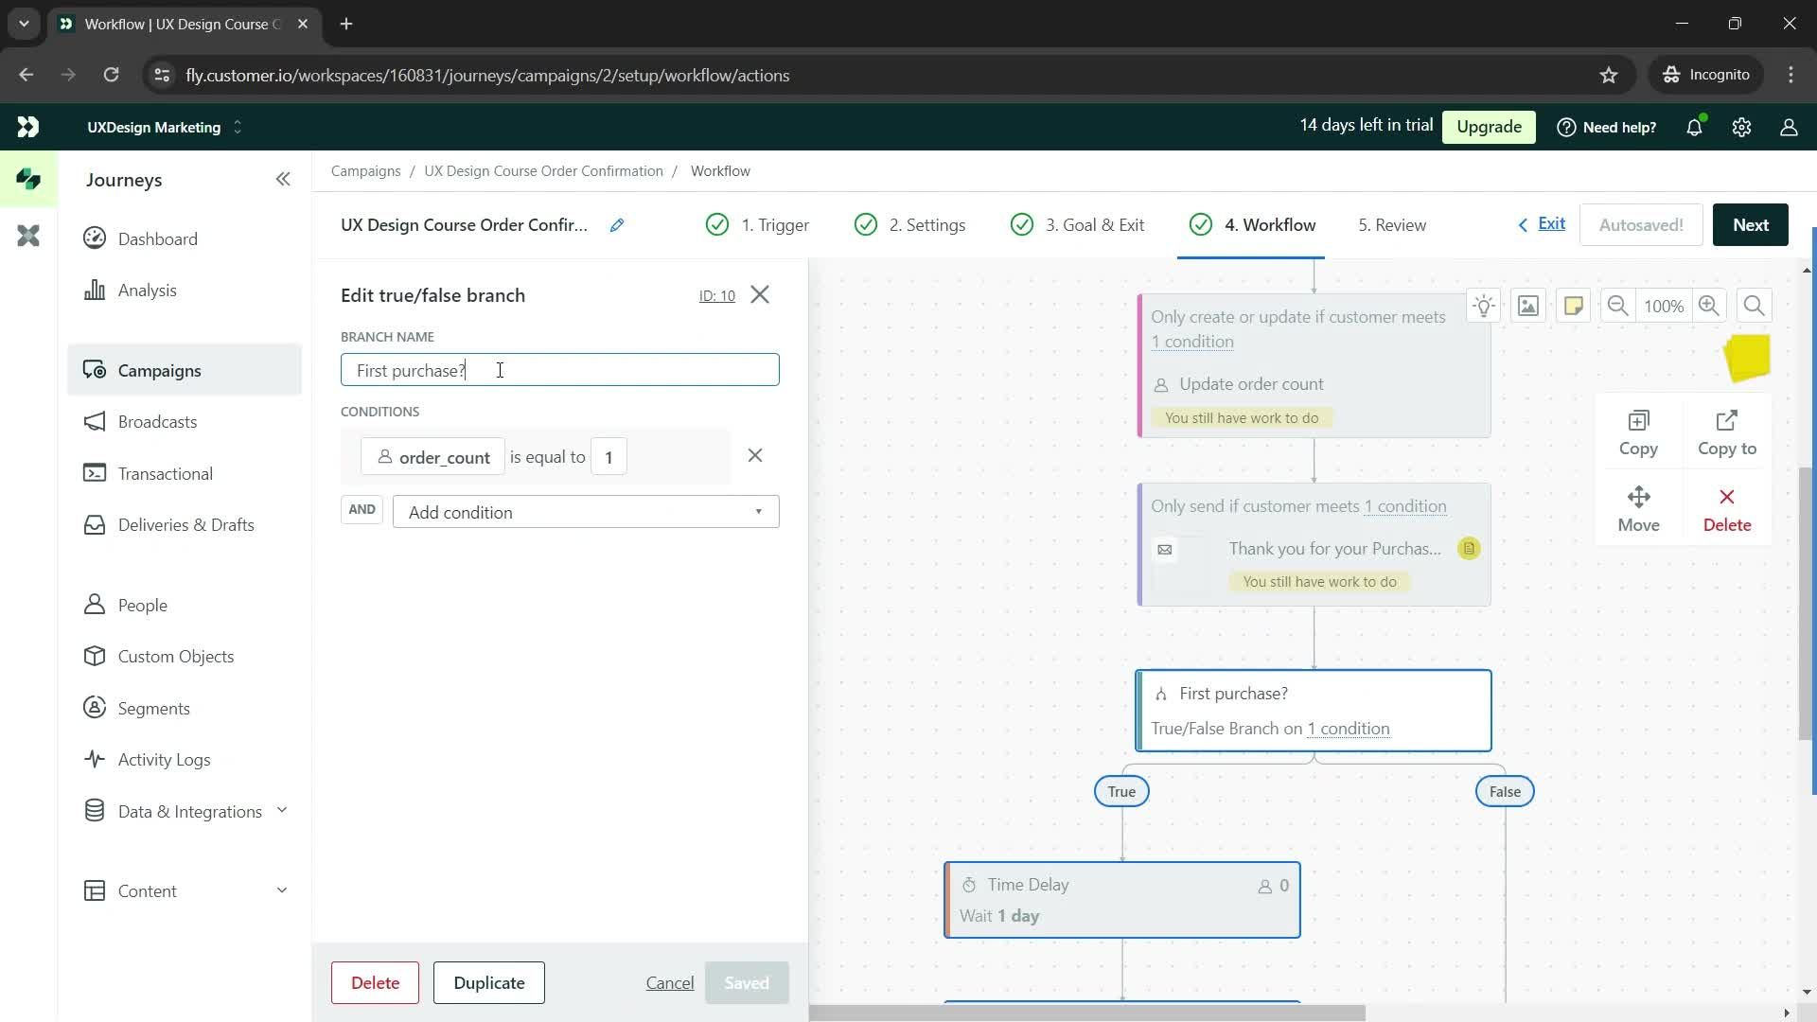The image size is (1817, 1022).
Task: Click the zoom in icon on canvas
Action: 1710,306
